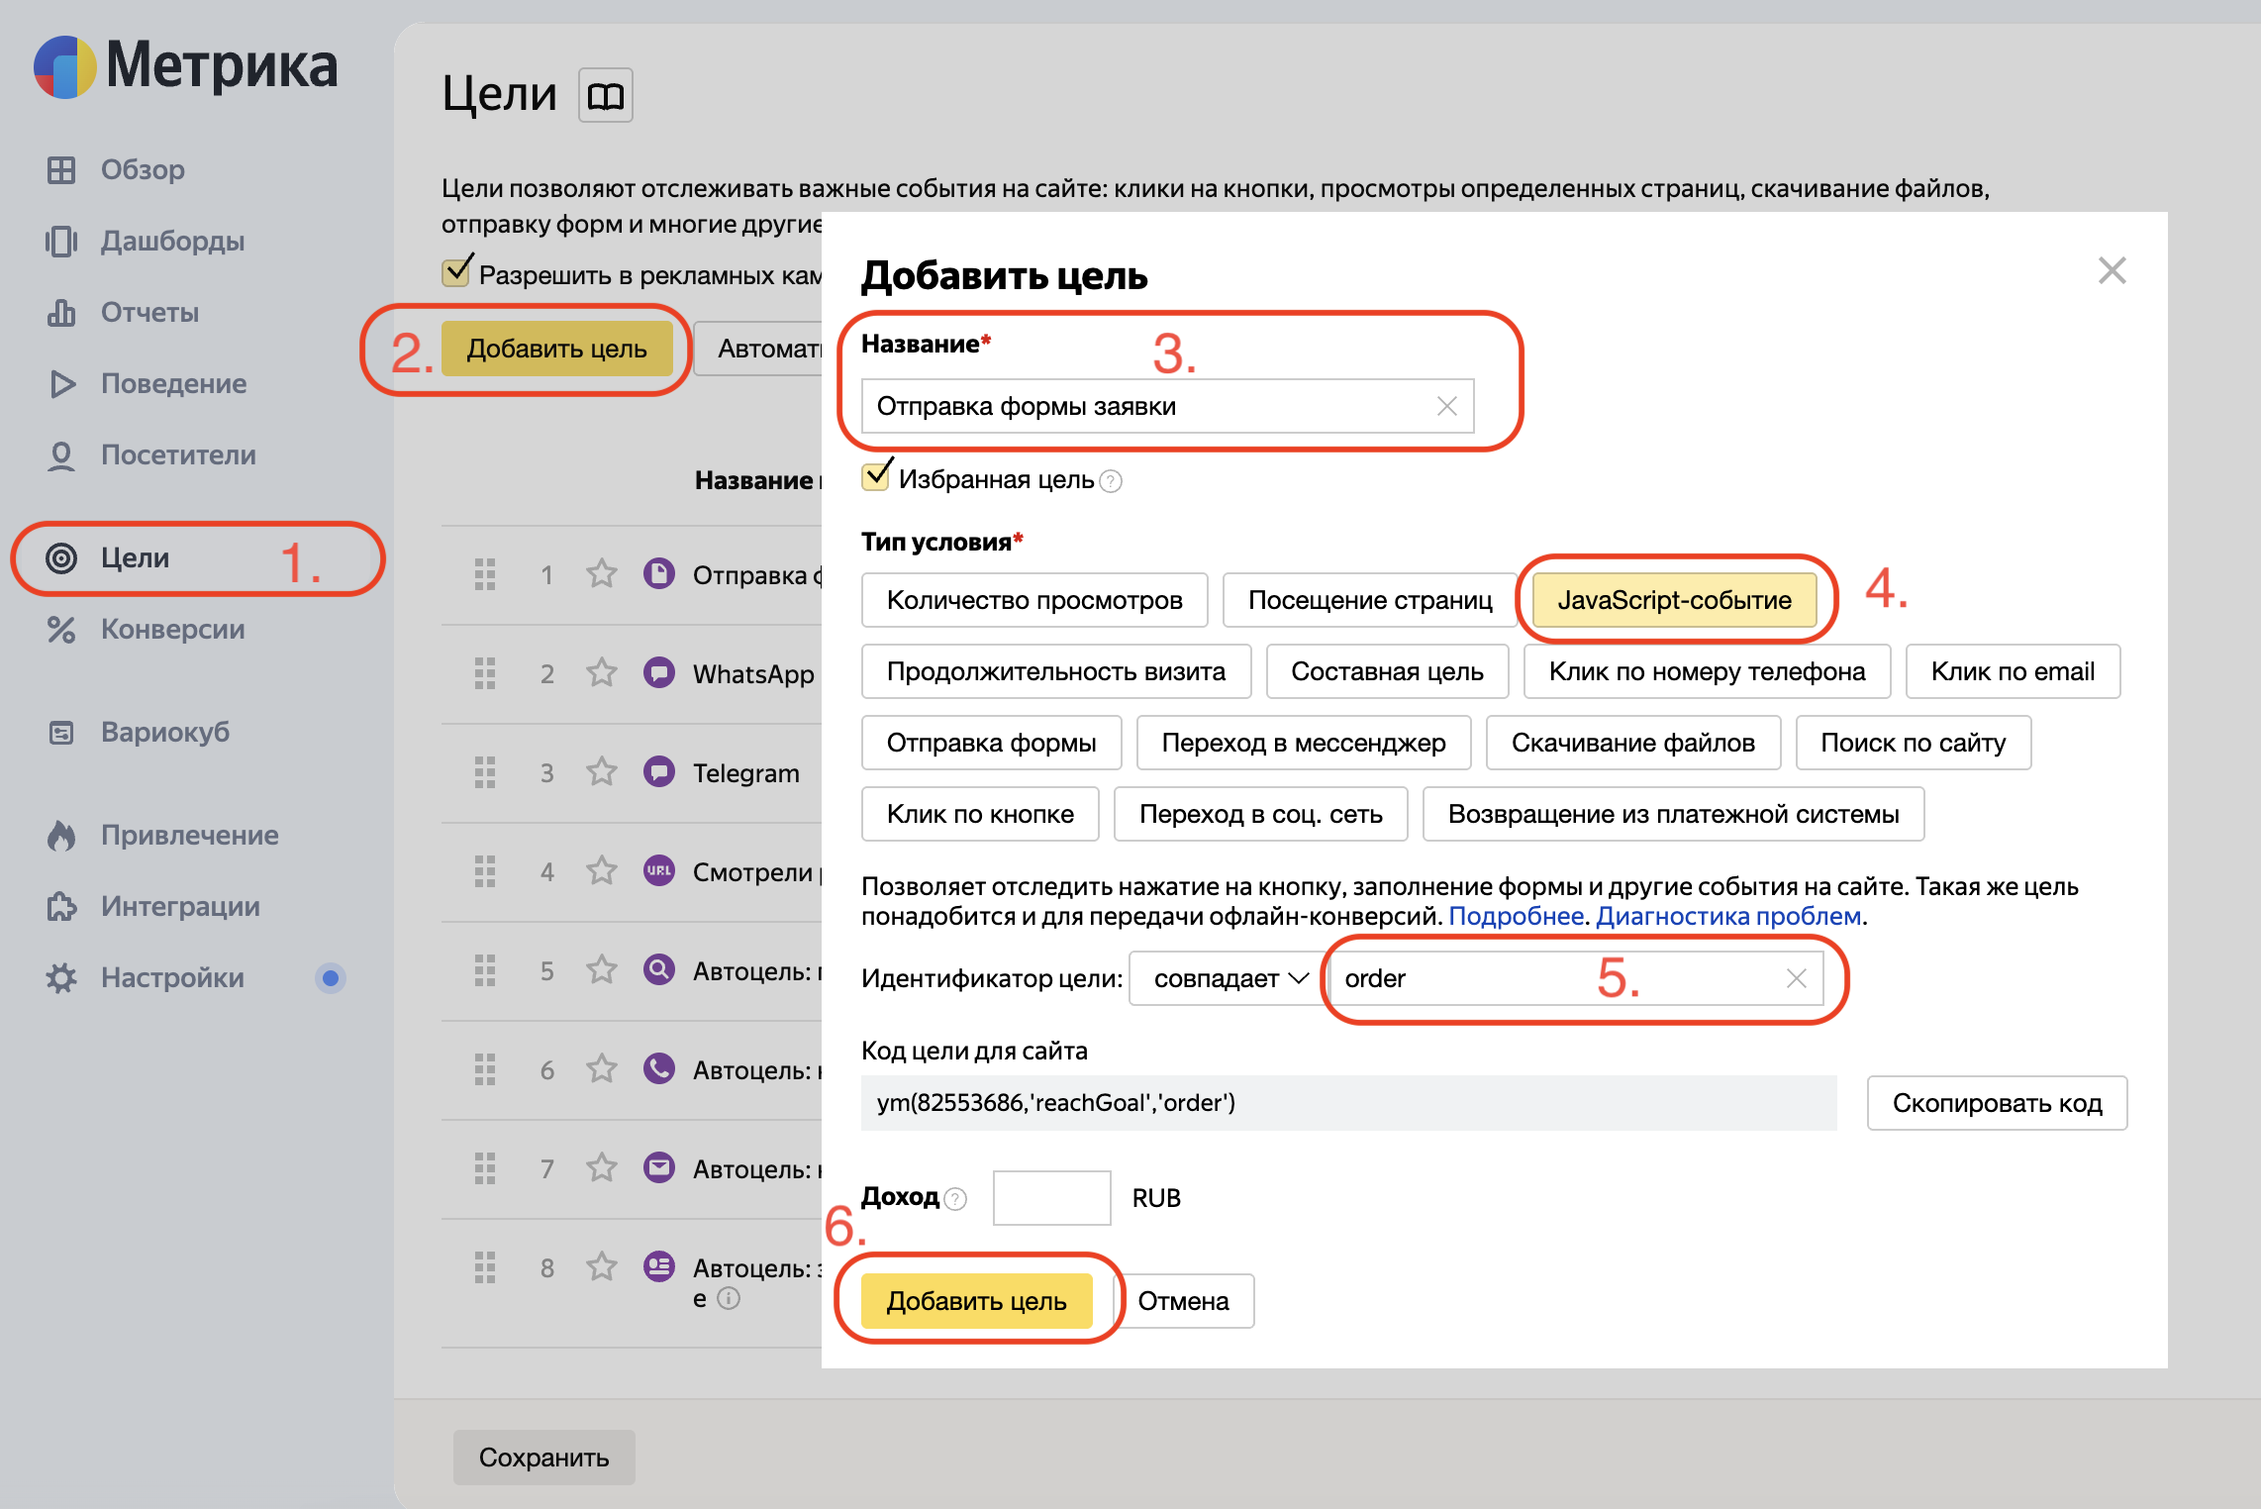Click the URL goal type icon in row 4
The height and width of the screenshot is (1509, 2261).
click(x=659, y=870)
